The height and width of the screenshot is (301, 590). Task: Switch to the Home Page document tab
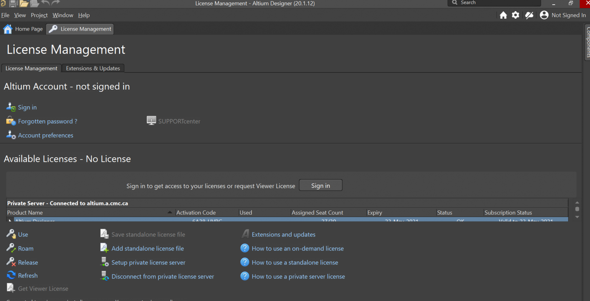tap(23, 29)
